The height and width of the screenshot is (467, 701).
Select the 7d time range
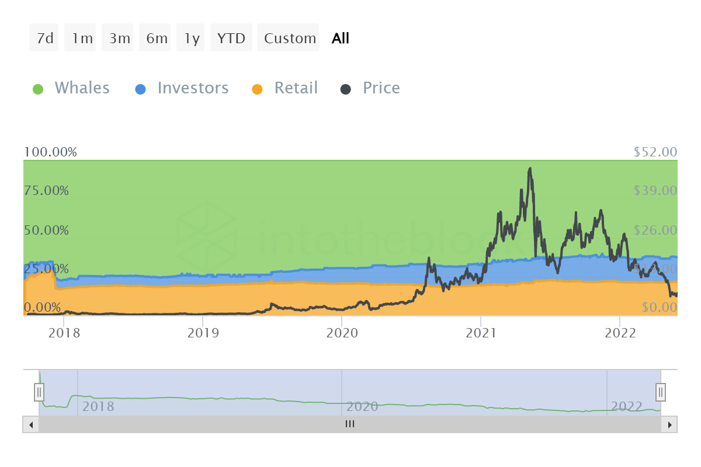tap(44, 39)
